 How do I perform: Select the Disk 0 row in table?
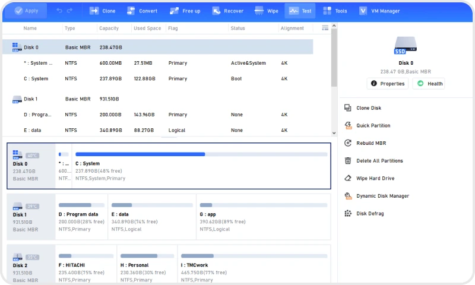(x=157, y=47)
